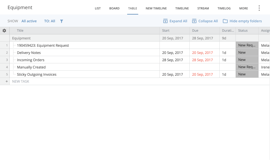
Task: Click the Expand All icon
Action: [165, 21]
